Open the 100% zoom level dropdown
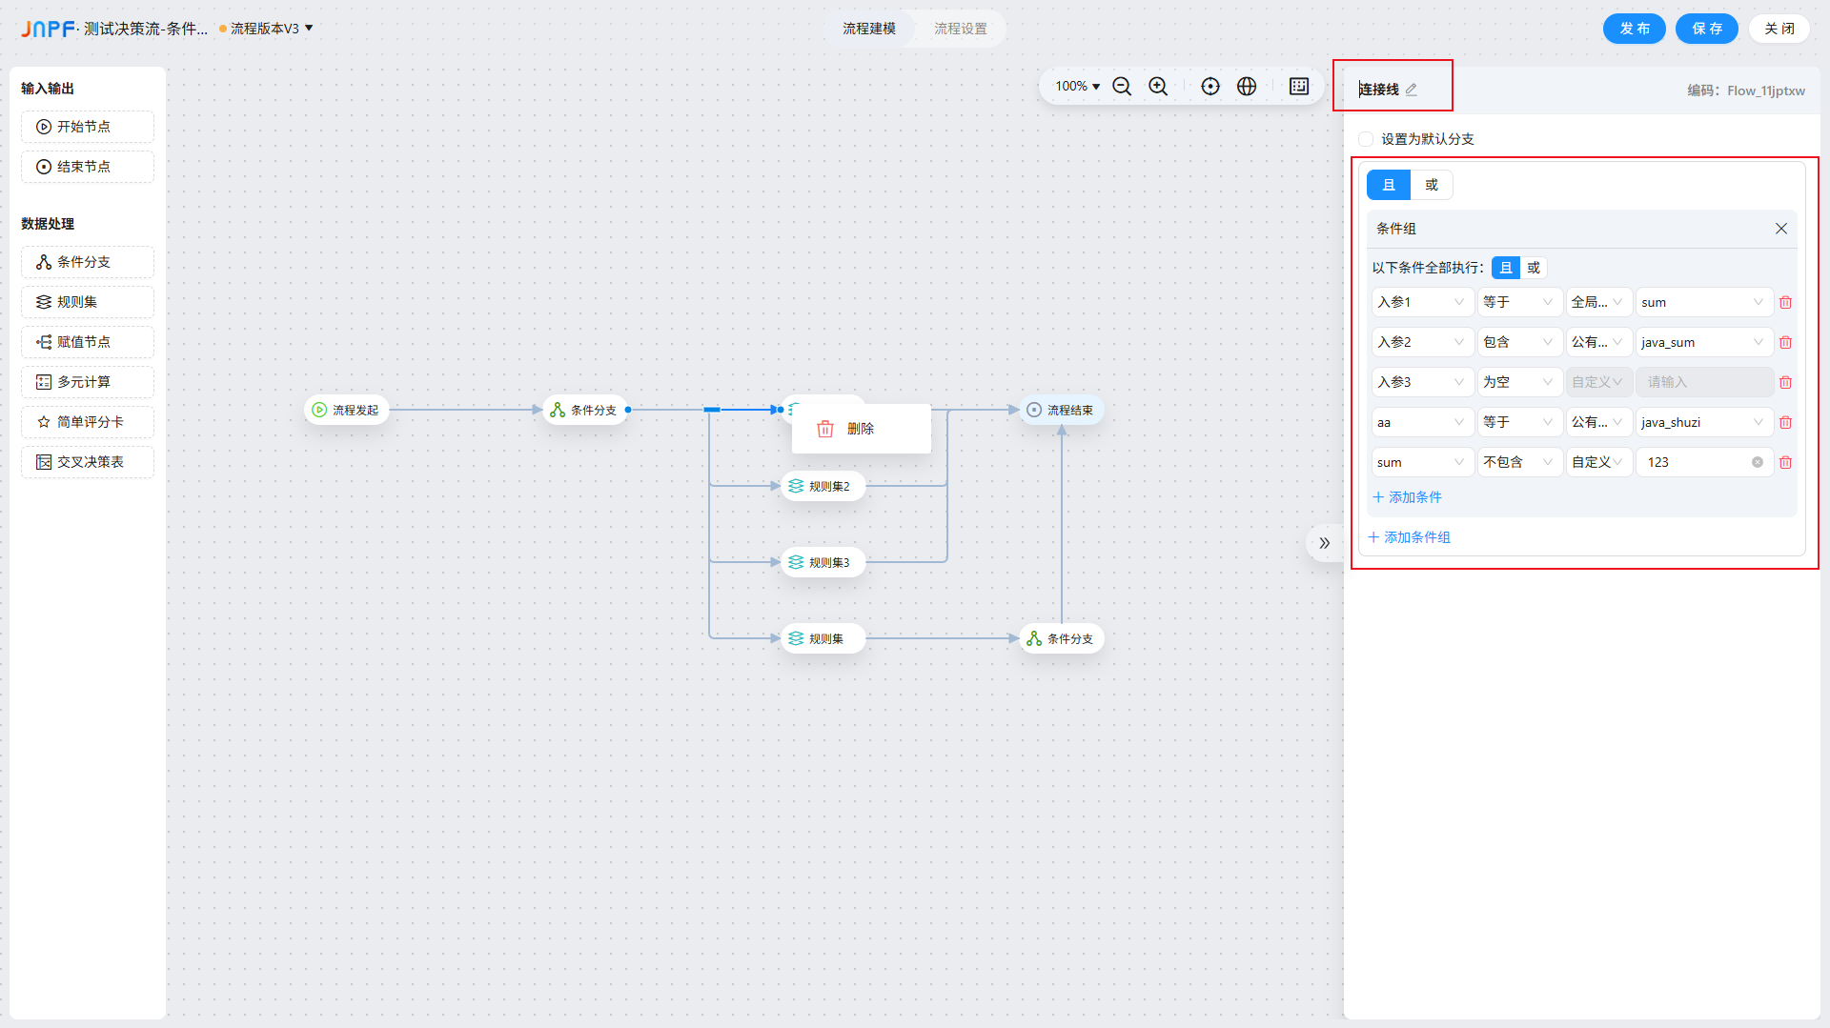1830x1028 pixels. coord(1077,87)
